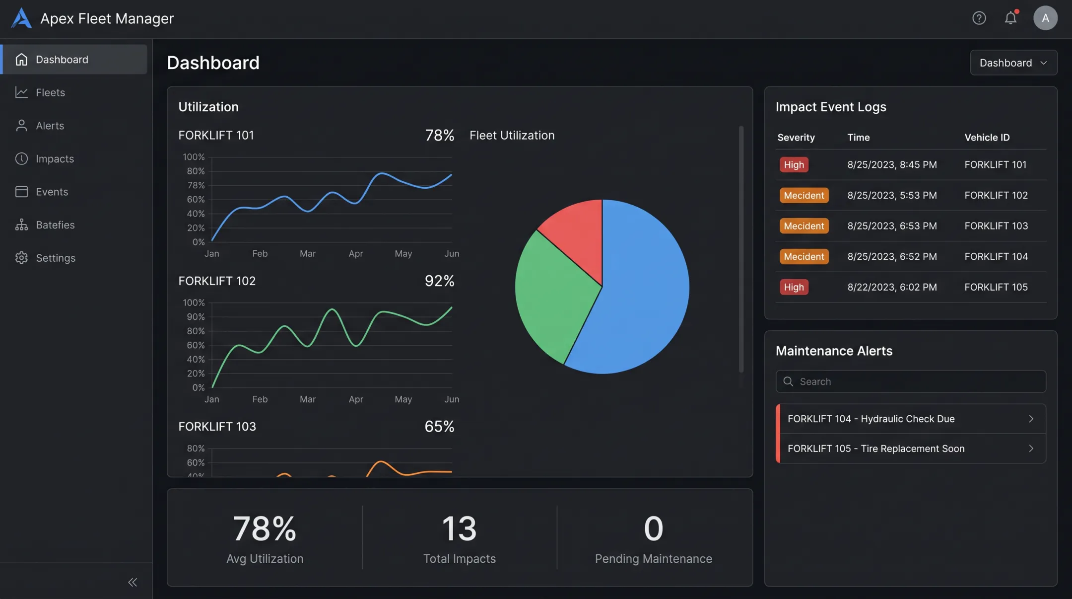The height and width of the screenshot is (599, 1072).
Task: Click the search magnifier icon in Maintenance Alerts
Action: (788, 381)
